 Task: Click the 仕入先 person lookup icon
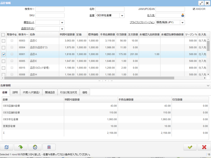coord(183,15)
